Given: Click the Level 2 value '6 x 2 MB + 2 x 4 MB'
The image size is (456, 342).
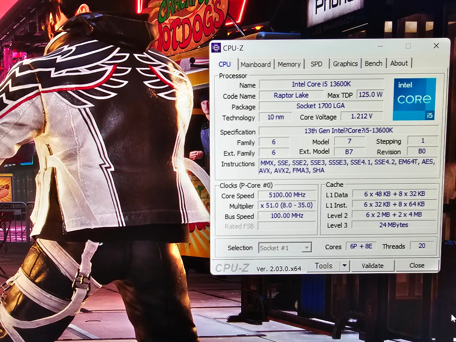Looking at the screenshot, I should 394,215.
